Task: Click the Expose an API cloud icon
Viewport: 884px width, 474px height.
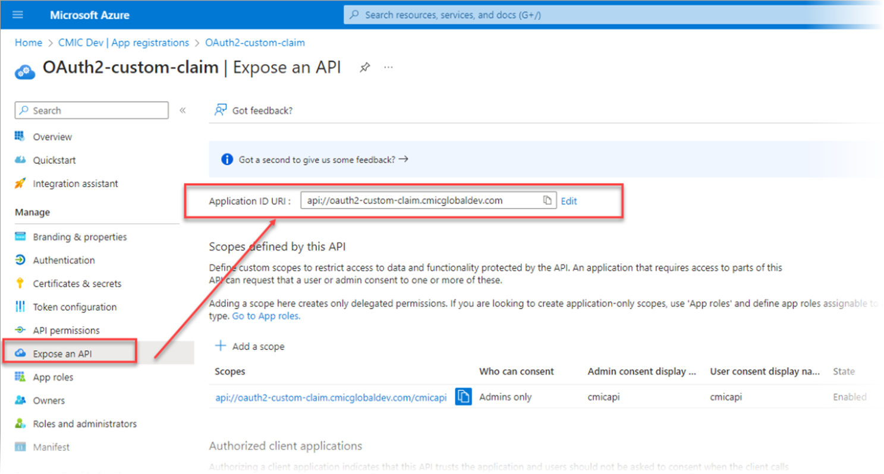Action: pos(21,353)
